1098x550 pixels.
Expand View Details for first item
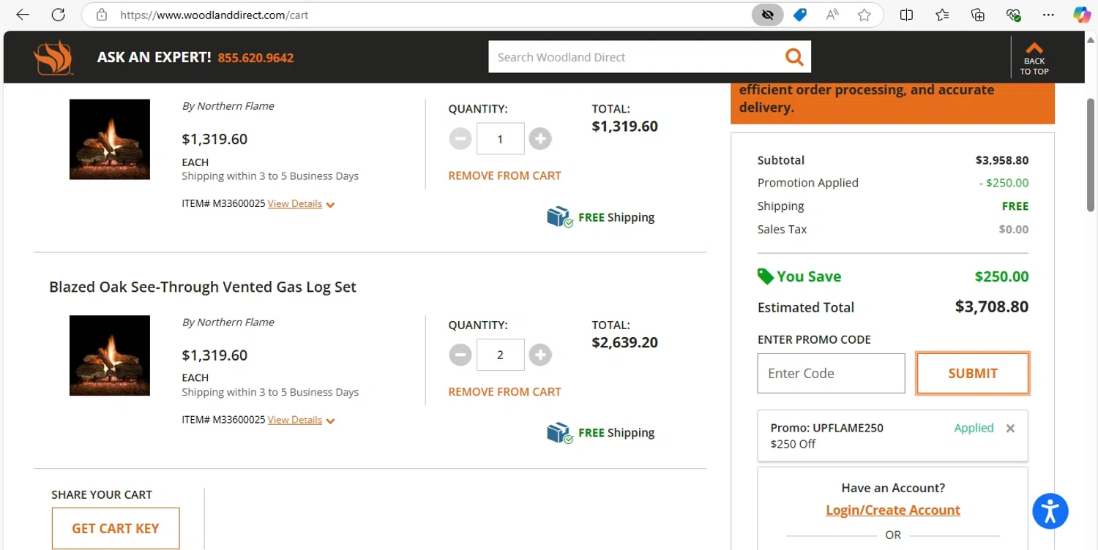pos(301,204)
